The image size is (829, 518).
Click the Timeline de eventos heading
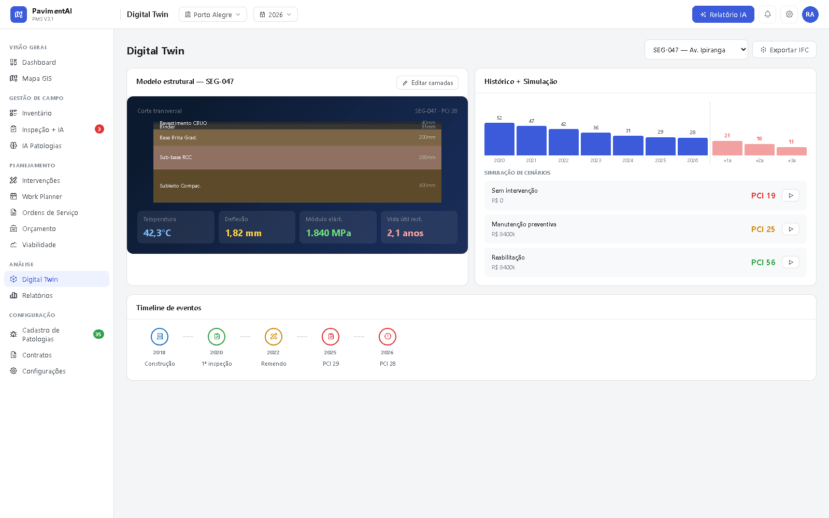(x=169, y=308)
